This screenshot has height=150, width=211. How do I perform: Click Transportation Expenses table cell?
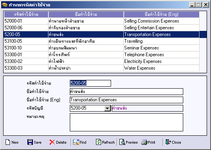[x=161, y=34]
